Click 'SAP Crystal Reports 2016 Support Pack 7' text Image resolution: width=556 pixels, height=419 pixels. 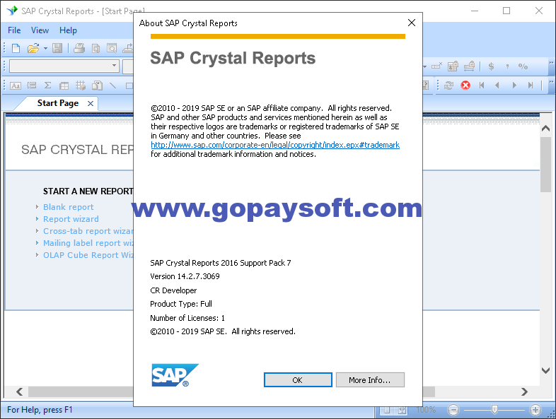point(221,263)
